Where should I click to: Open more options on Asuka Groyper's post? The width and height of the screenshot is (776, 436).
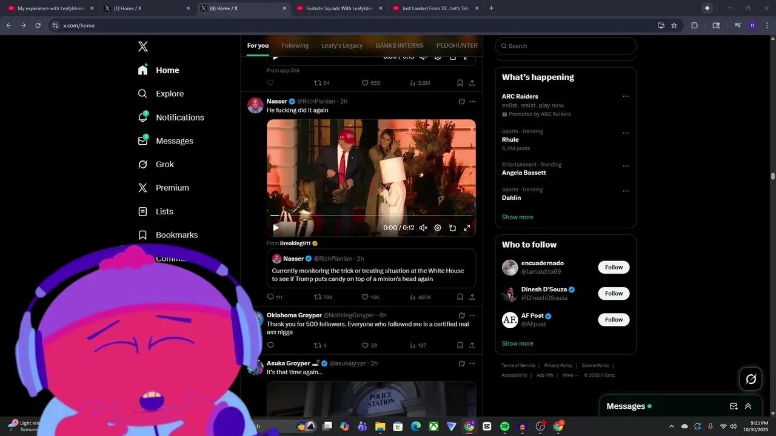[x=472, y=363]
